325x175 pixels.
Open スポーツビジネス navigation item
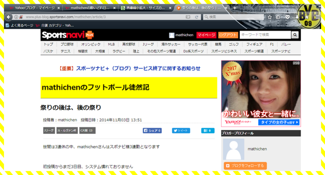click(224, 51)
